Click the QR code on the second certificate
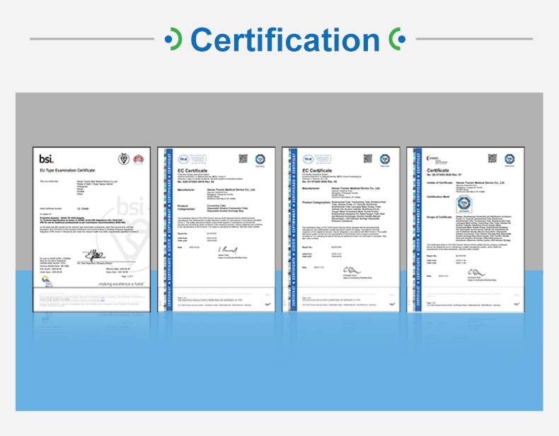This screenshot has height=436, width=559. coord(243,158)
